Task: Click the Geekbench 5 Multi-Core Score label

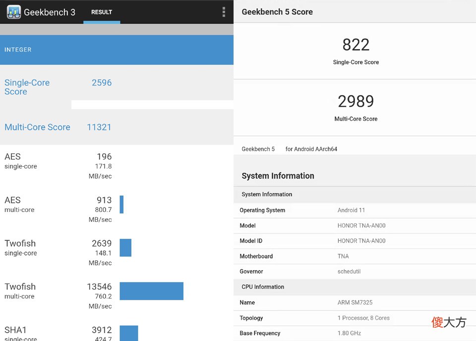Action: coord(356,119)
